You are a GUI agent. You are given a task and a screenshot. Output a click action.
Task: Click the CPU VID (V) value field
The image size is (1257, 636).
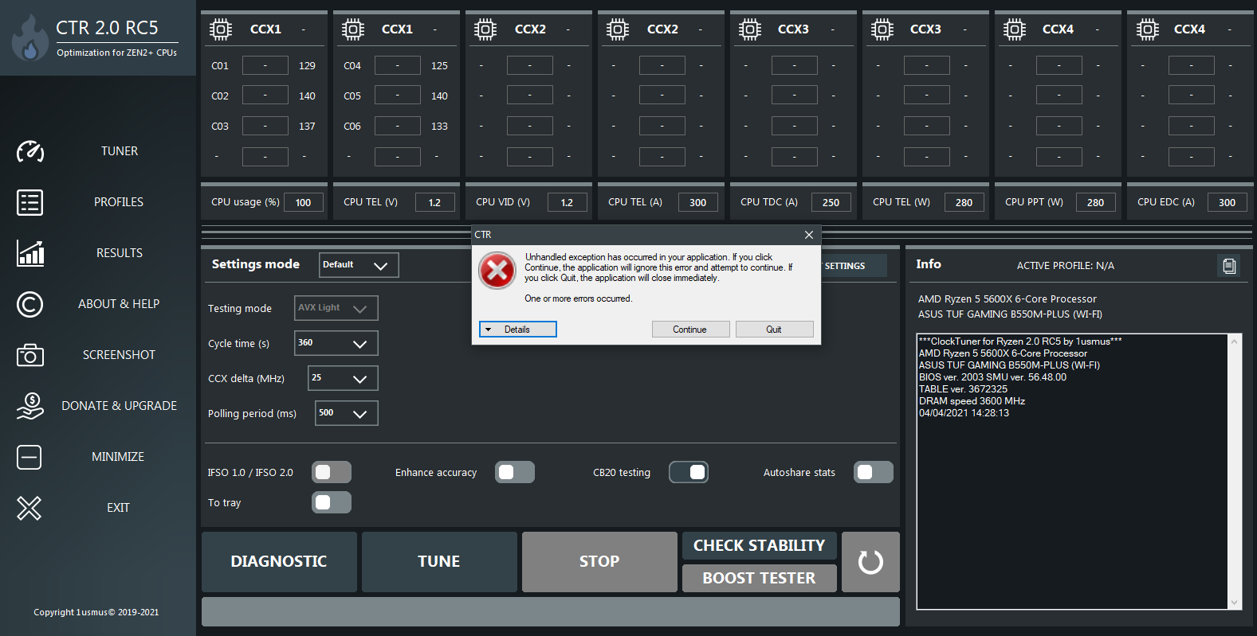(x=568, y=203)
